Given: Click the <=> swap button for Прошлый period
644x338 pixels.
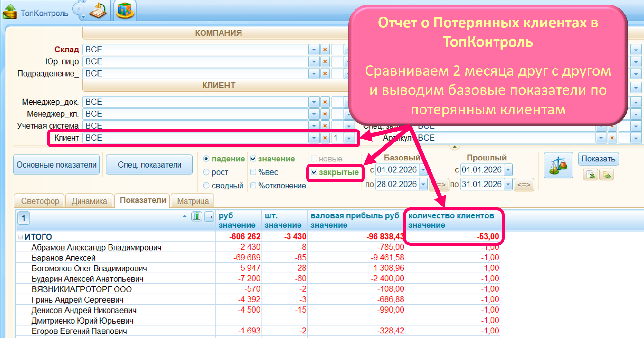Looking at the screenshot, I should pos(524,184).
